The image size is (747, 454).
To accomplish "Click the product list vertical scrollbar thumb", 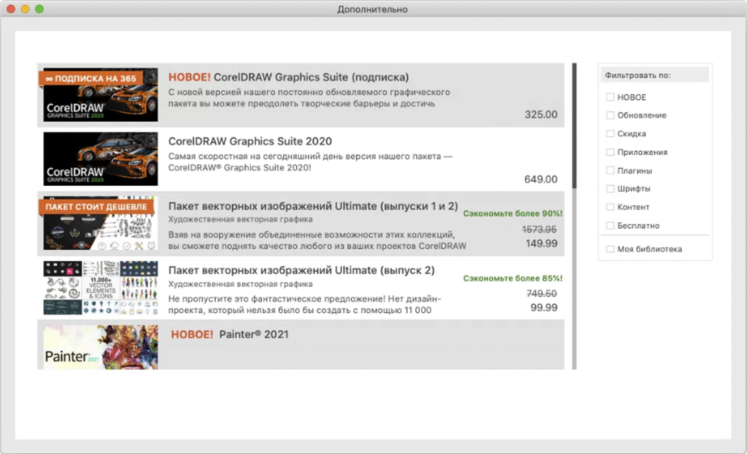I will (x=574, y=126).
